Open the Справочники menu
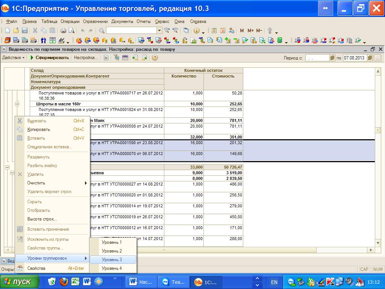This screenshot has width=385, height=289. pyautogui.click(x=95, y=21)
